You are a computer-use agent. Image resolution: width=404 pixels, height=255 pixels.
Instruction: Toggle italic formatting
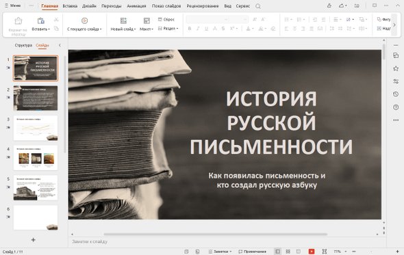pyautogui.click(x=198, y=29)
